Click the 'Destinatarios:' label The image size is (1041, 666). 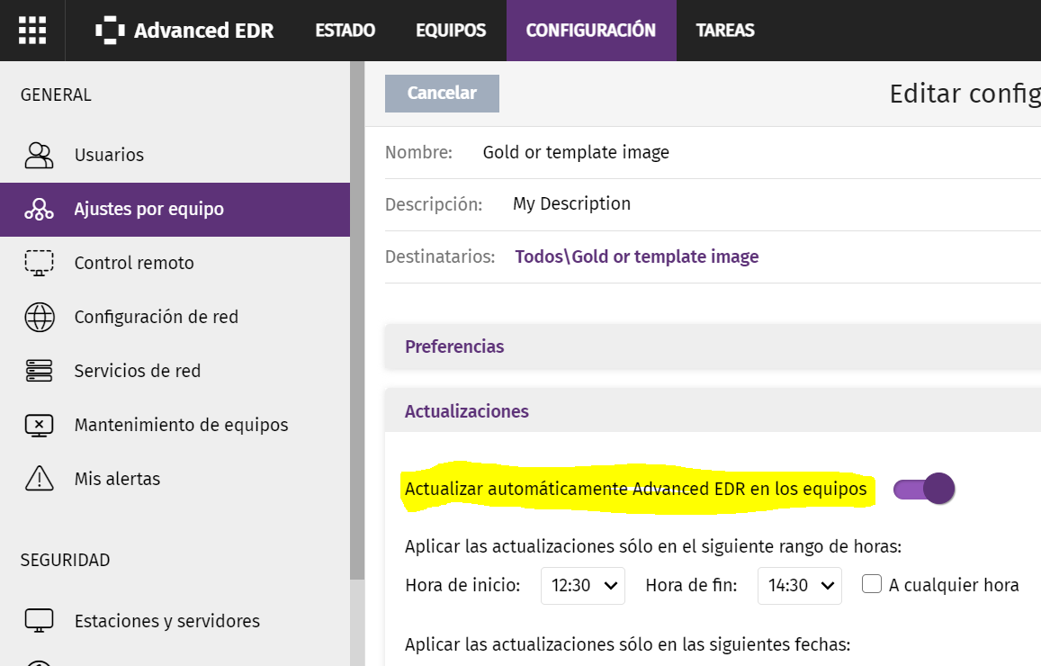pyautogui.click(x=440, y=257)
